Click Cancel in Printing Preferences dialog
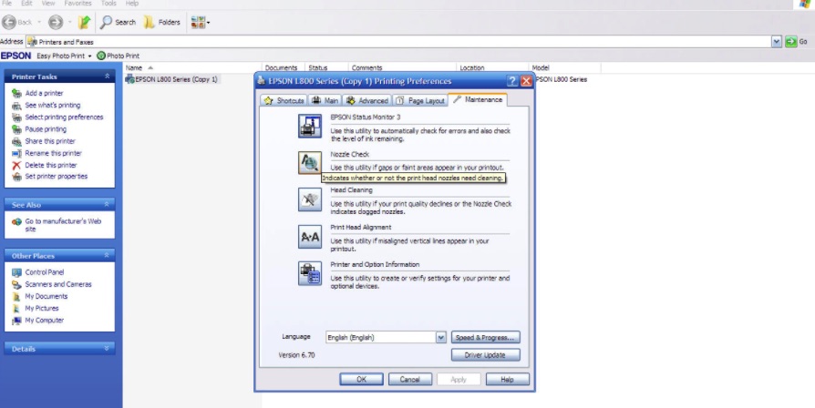This screenshot has width=815, height=408. point(410,380)
